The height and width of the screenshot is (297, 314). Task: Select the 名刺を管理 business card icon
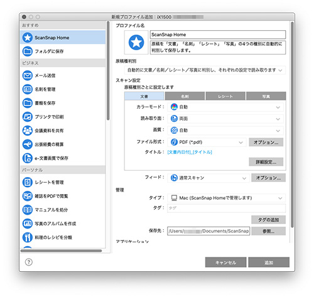pyautogui.click(x=28, y=89)
